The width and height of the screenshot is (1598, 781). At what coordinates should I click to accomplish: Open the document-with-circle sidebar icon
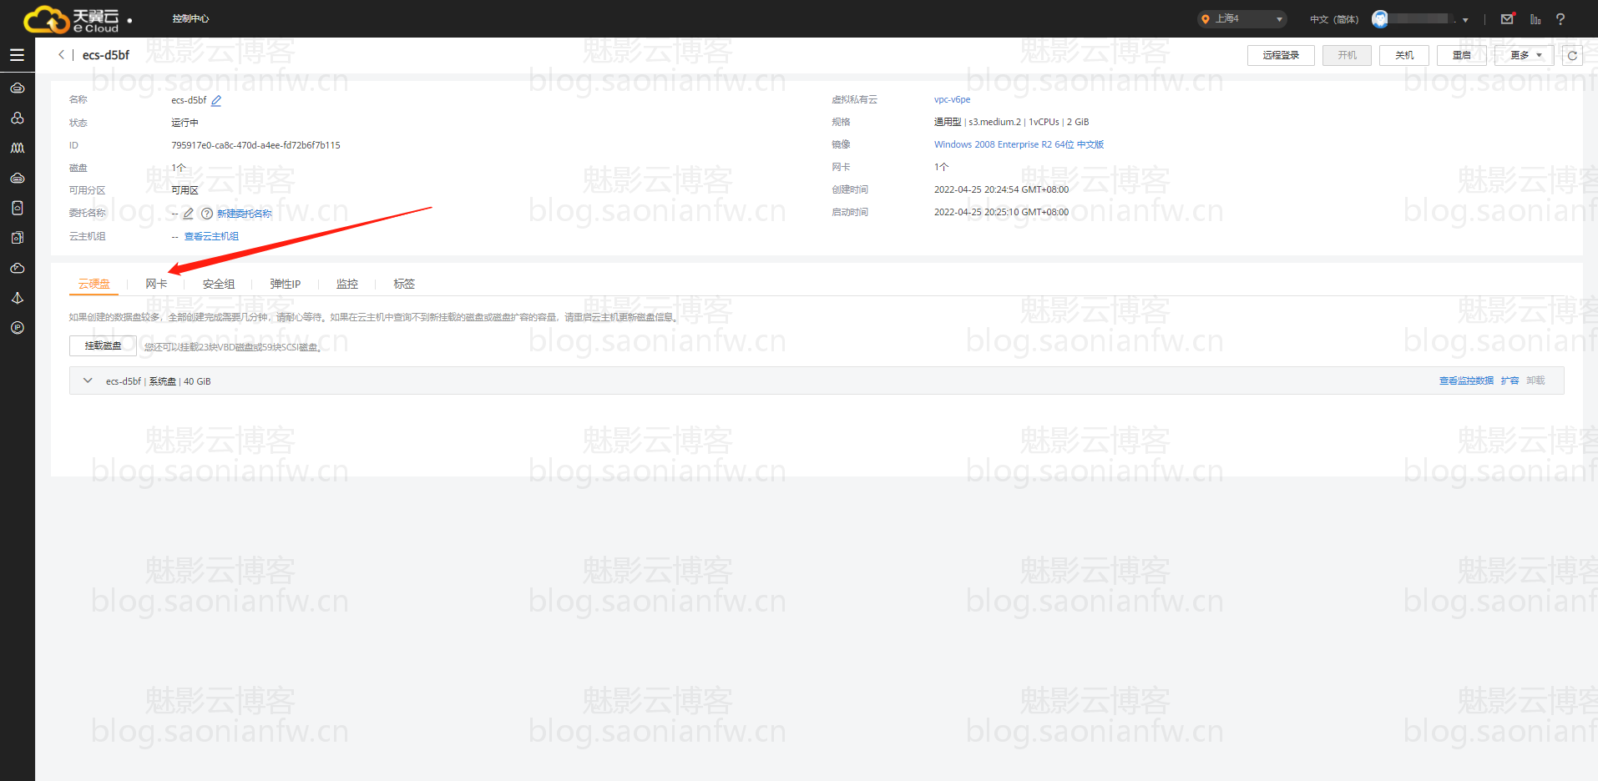pos(17,208)
